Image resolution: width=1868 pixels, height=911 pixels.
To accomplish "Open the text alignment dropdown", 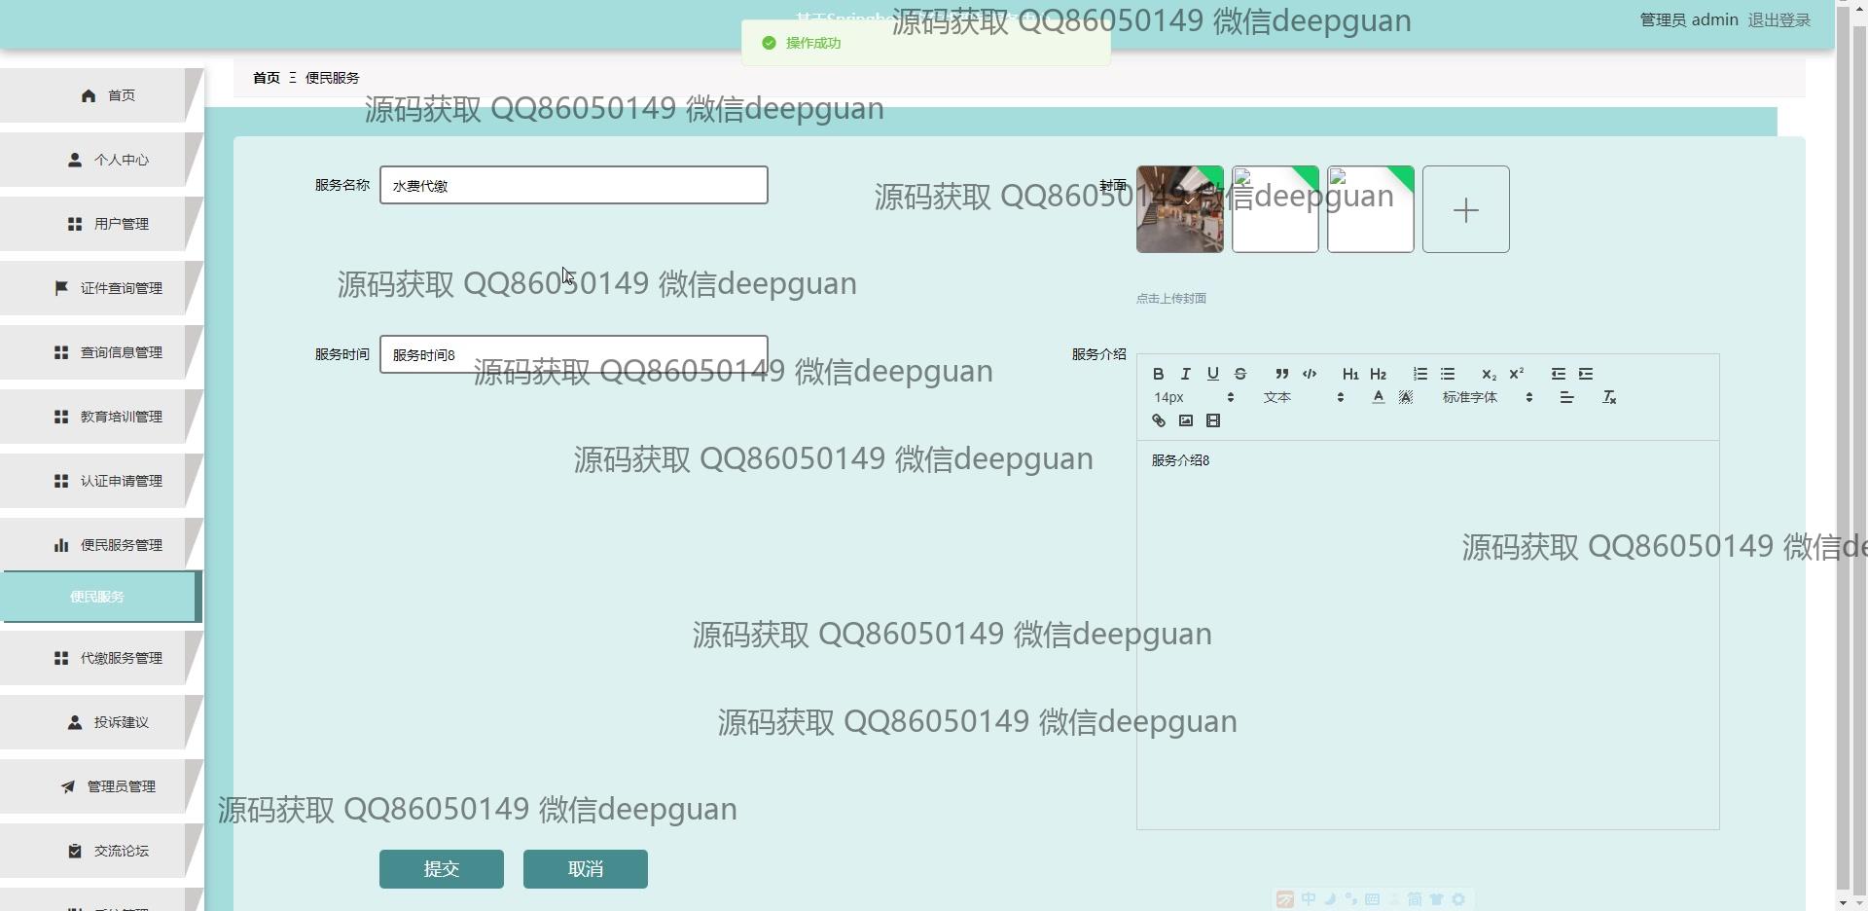I will (1566, 397).
